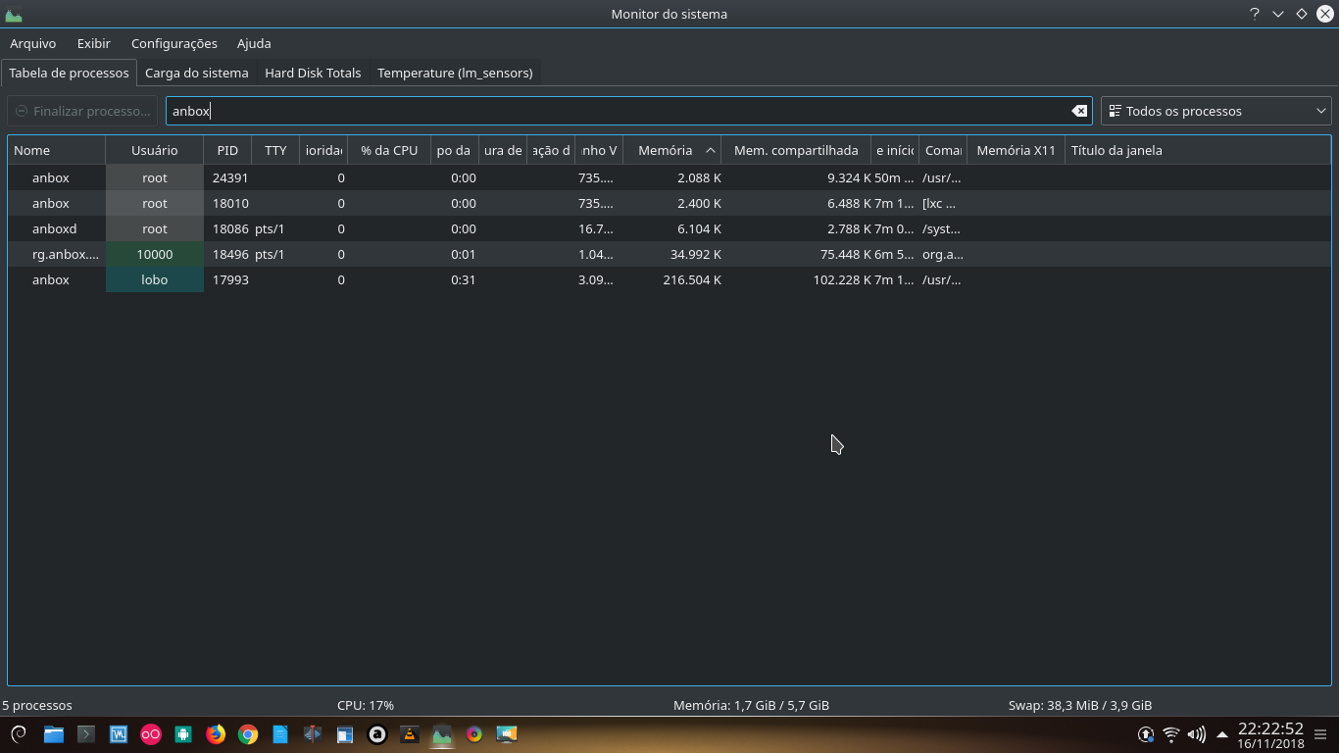This screenshot has width=1339, height=753.
Task: Click the question mark help icon in titlebar
Action: 1254,14
